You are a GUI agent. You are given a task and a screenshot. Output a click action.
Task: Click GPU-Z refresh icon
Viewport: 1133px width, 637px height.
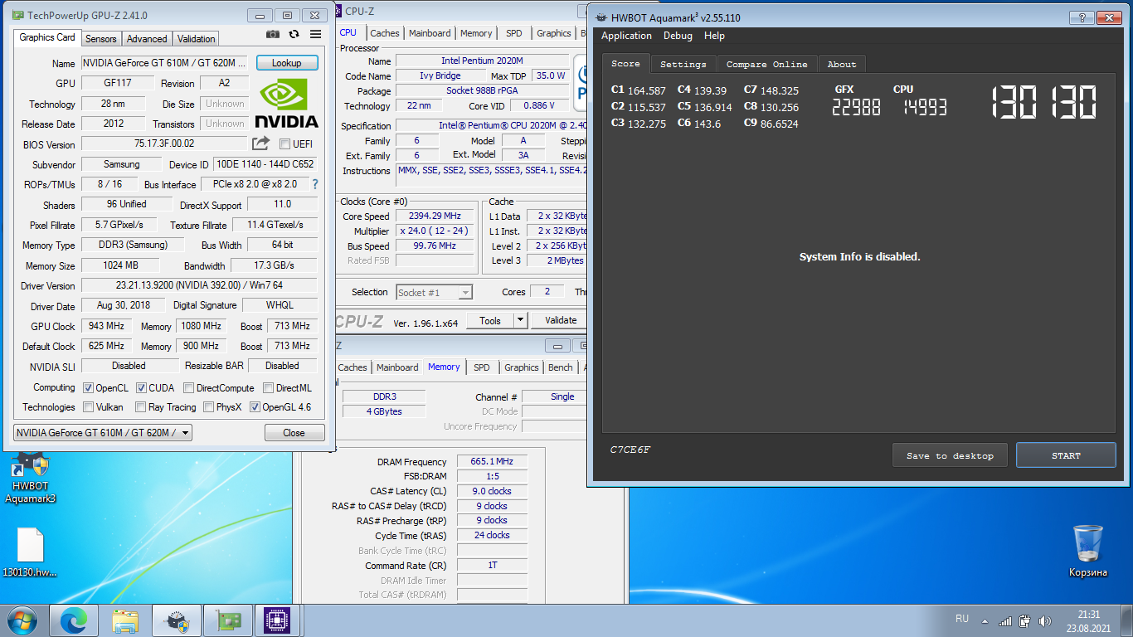click(294, 34)
